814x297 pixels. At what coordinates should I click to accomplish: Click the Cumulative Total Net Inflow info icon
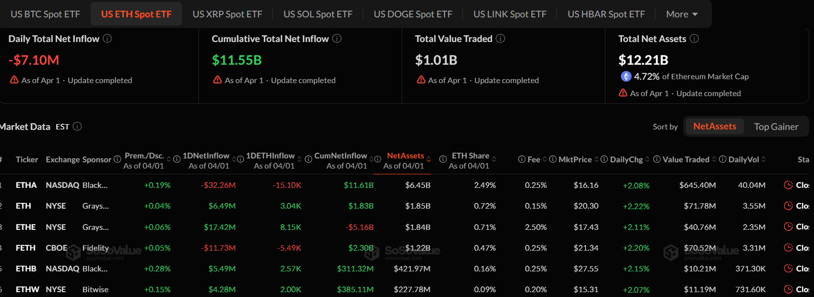coord(337,39)
